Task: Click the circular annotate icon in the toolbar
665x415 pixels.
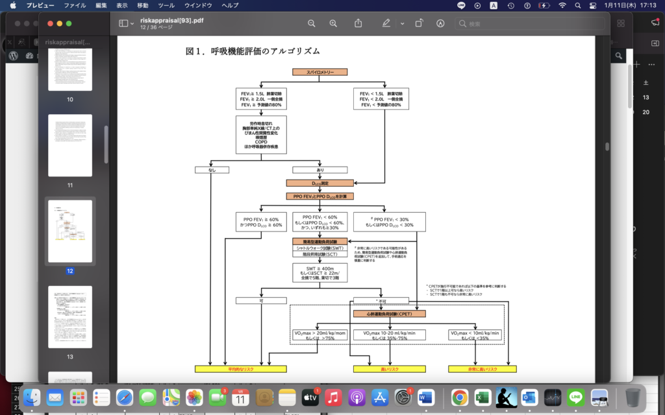Action: [x=440, y=23]
